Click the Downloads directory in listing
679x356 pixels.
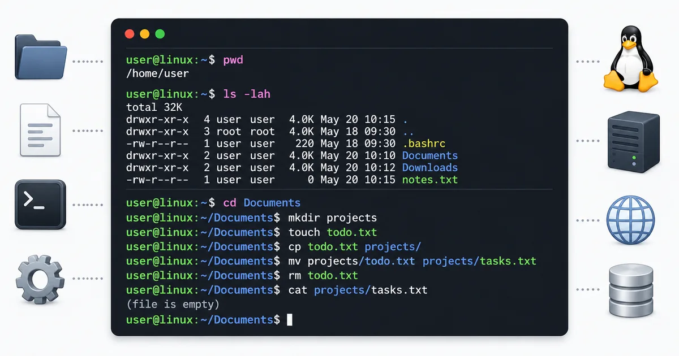[x=430, y=167]
